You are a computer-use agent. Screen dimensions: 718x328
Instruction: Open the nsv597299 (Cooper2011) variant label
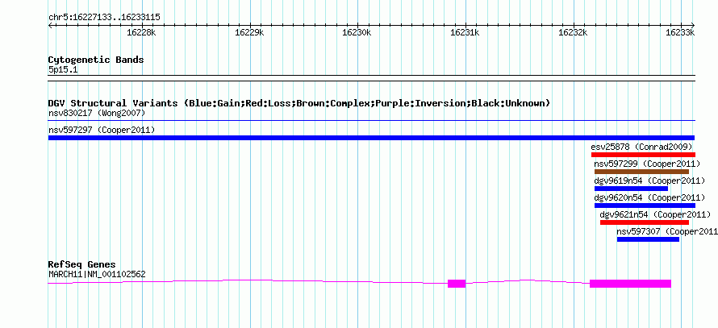(647, 164)
